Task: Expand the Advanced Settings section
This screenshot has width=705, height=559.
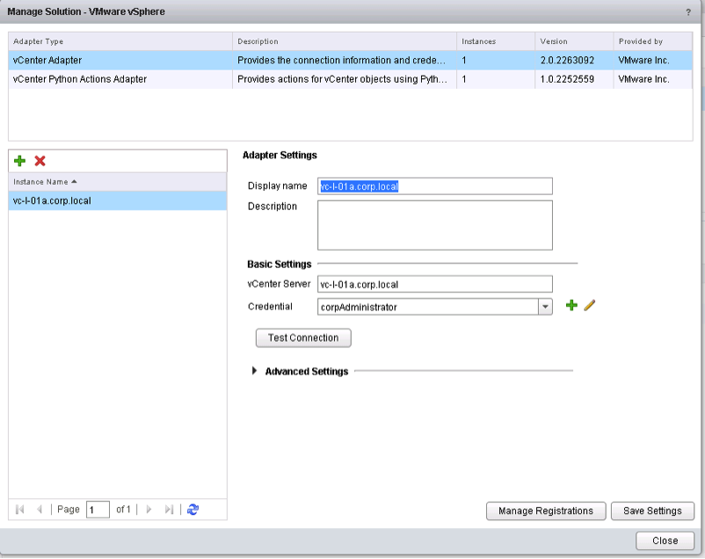Action: tap(255, 372)
